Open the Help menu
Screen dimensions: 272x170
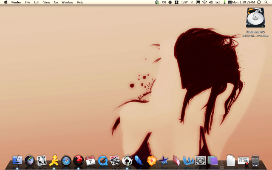80,2
